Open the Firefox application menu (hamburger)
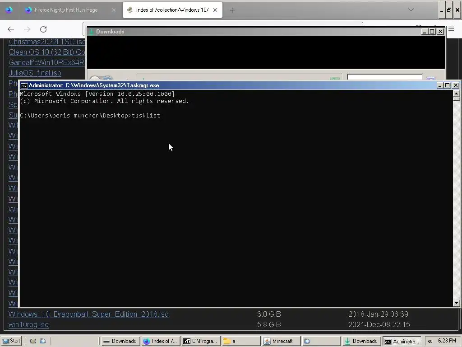The width and height of the screenshot is (462, 347). (451, 29)
